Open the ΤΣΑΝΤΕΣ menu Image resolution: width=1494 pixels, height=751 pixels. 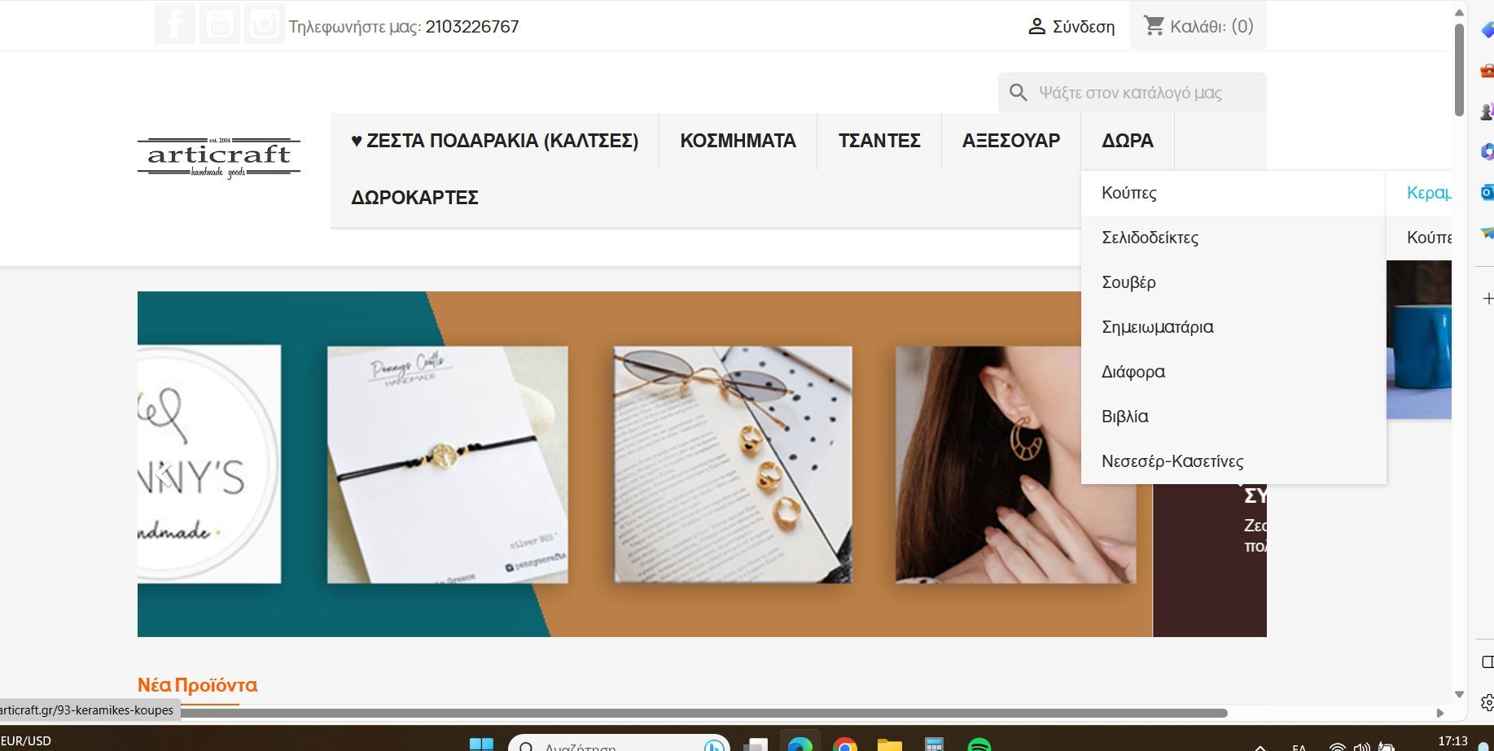(879, 141)
